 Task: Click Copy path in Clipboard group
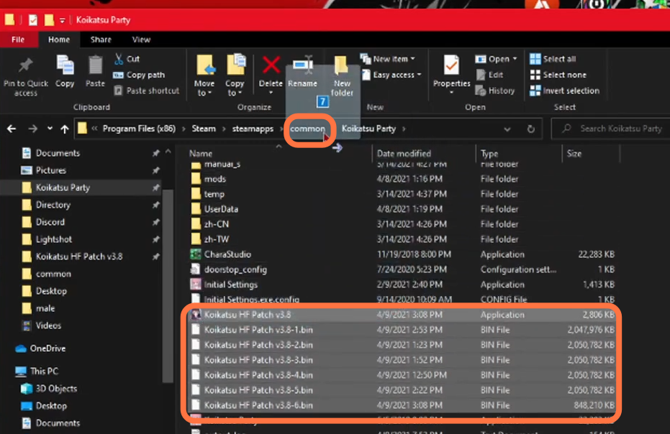(140, 75)
